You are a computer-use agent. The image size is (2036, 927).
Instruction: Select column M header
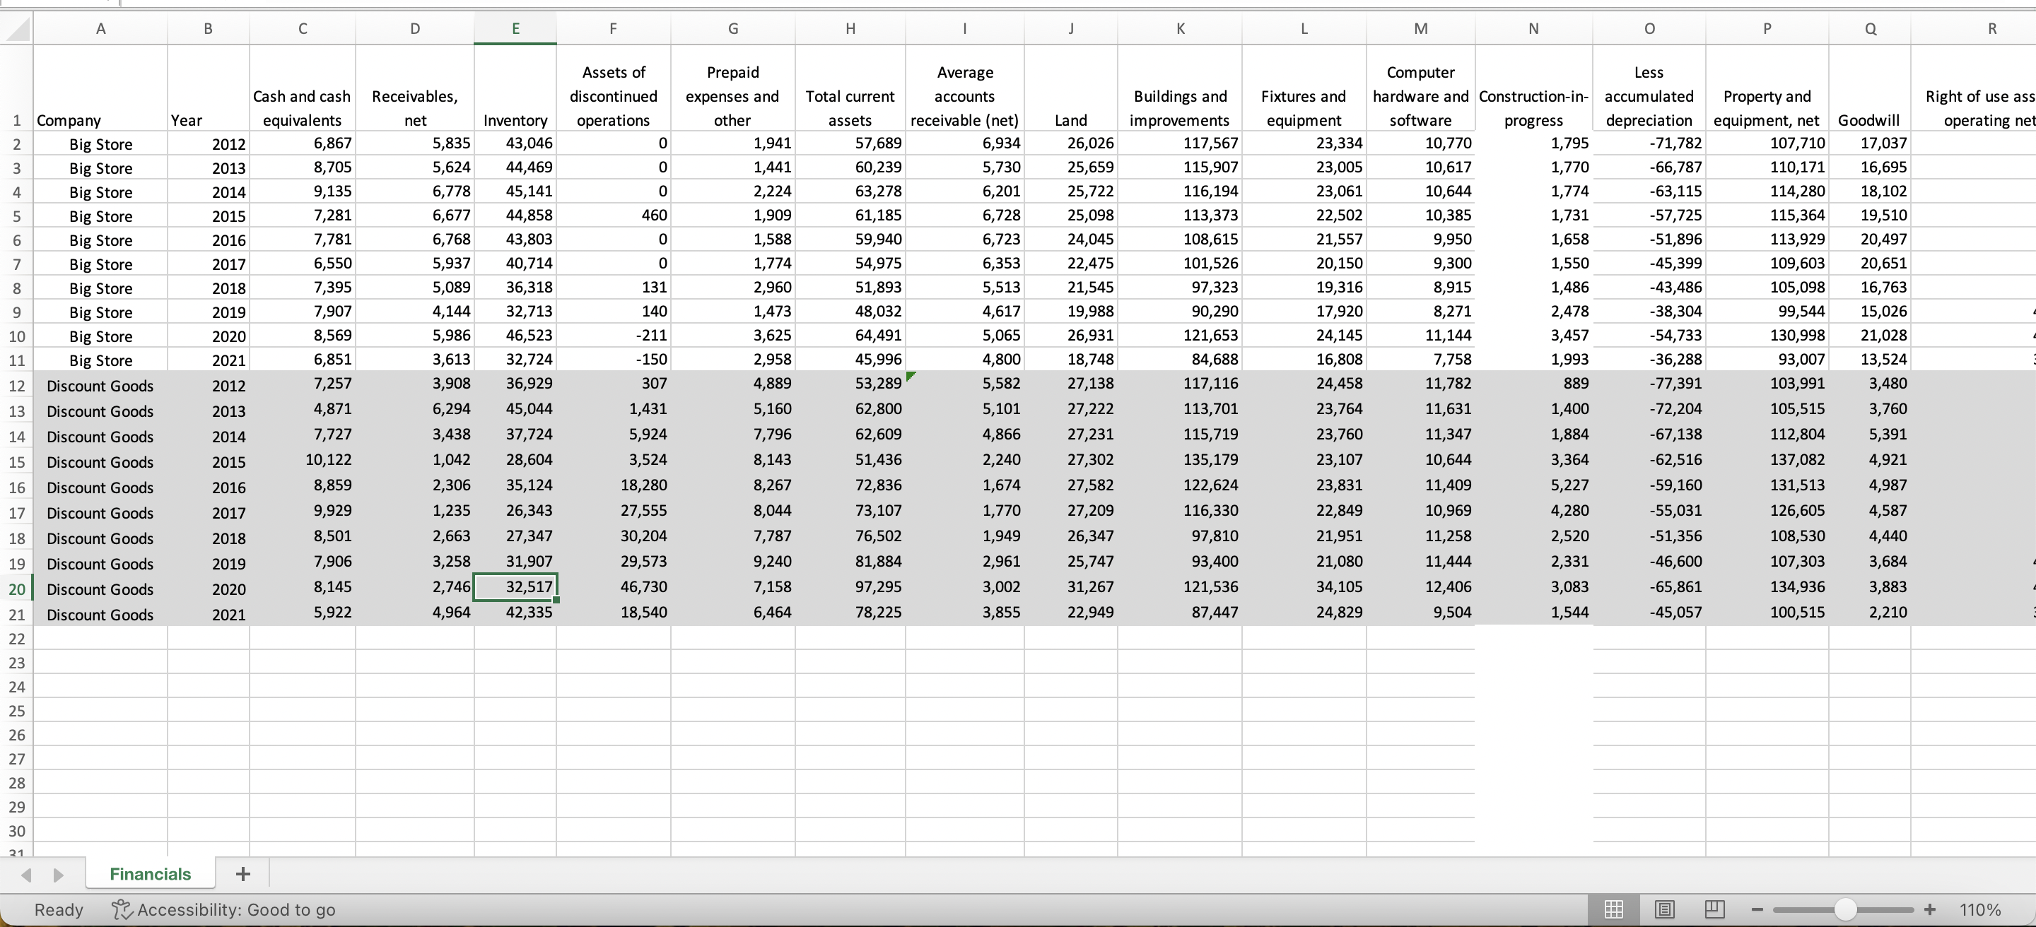[x=1420, y=29]
